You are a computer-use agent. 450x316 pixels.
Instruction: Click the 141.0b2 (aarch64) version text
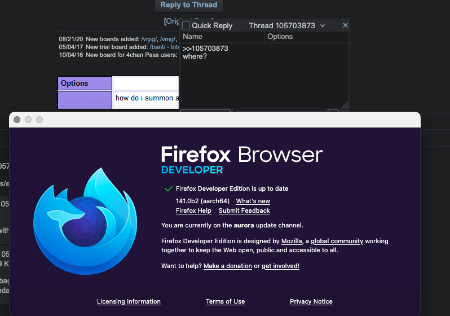coord(202,201)
